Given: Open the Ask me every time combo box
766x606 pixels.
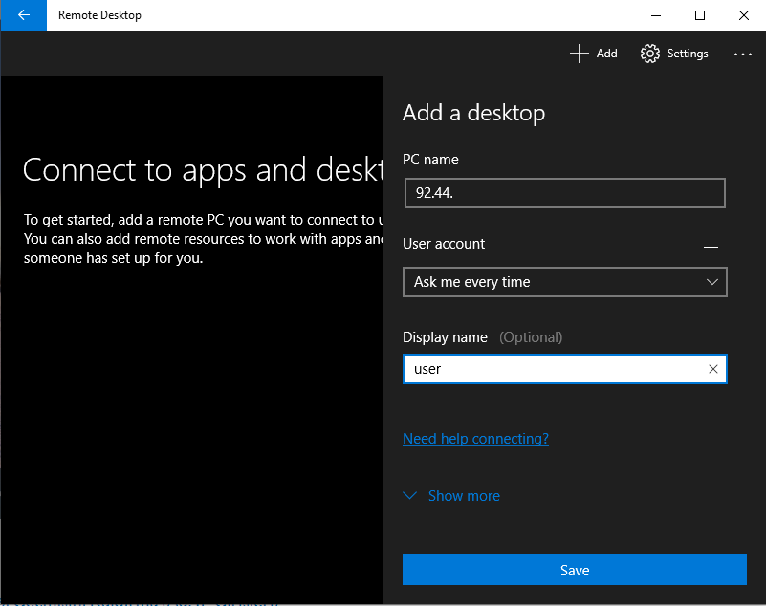Looking at the screenshot, I should click(x=564, y=282).
